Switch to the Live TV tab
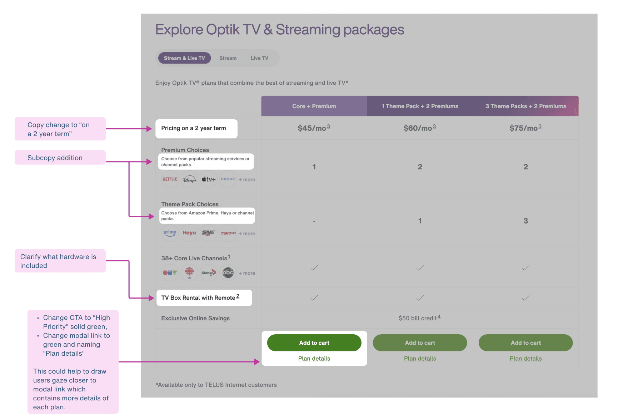This screenshot has width=623, height=420. (x=259, y=58)
